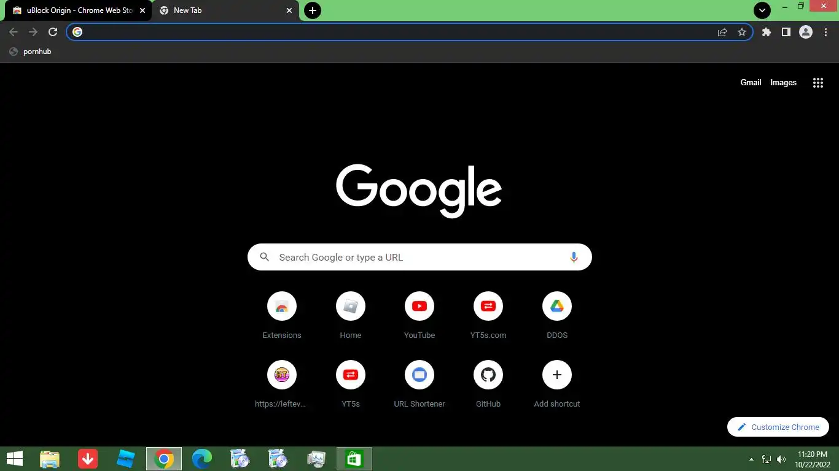Share this page via the share icon
839x471 pixels.
[722, 32]
